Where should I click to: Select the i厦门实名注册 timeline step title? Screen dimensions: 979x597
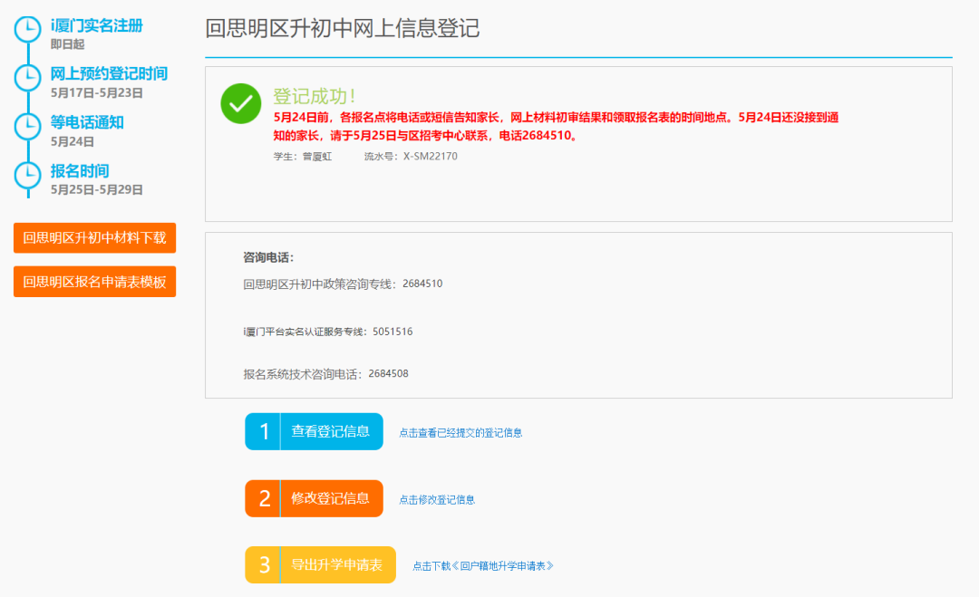pyautogui.click(x=96, y=26)
